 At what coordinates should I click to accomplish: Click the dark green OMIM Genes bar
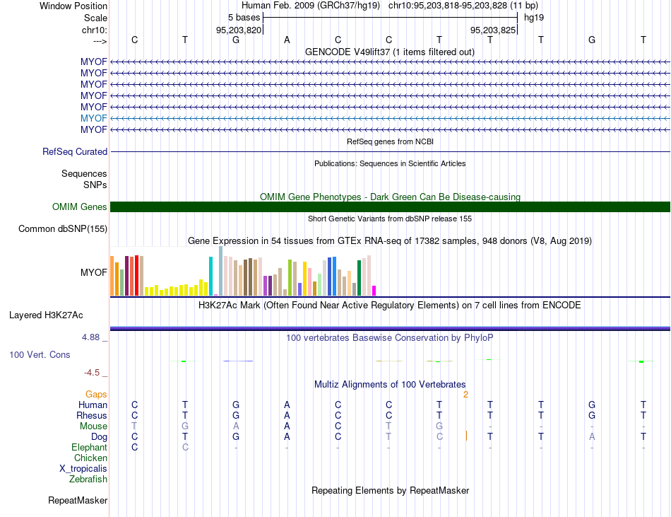click(x=390, y=207)
